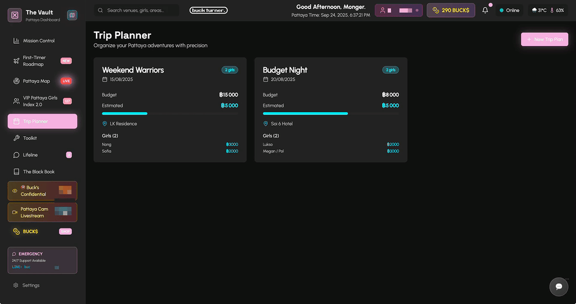Open the First-Timer Roadmap

[34, 61]
